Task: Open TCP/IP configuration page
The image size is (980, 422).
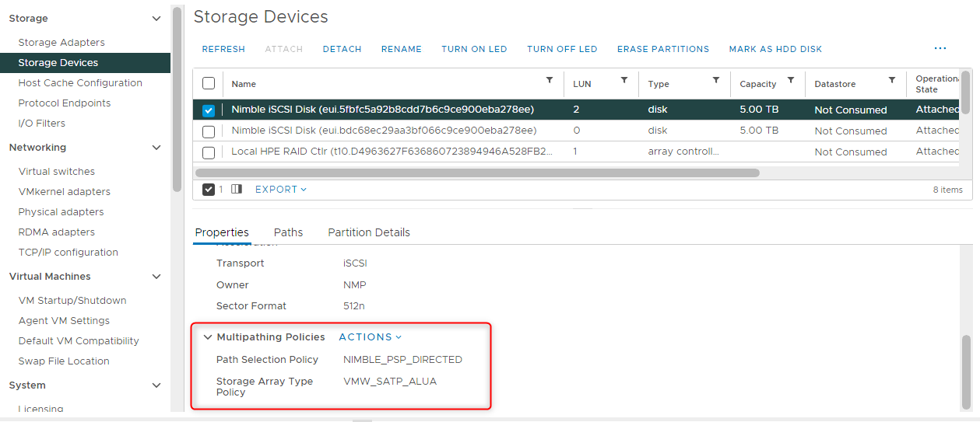Action: tap(68, 252)
